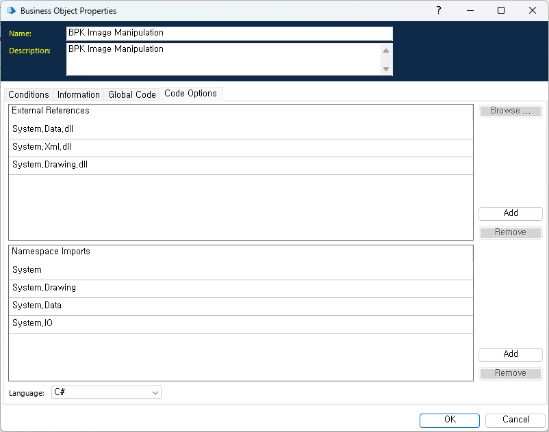Click the Cancel button

click(x=515, y=420)
